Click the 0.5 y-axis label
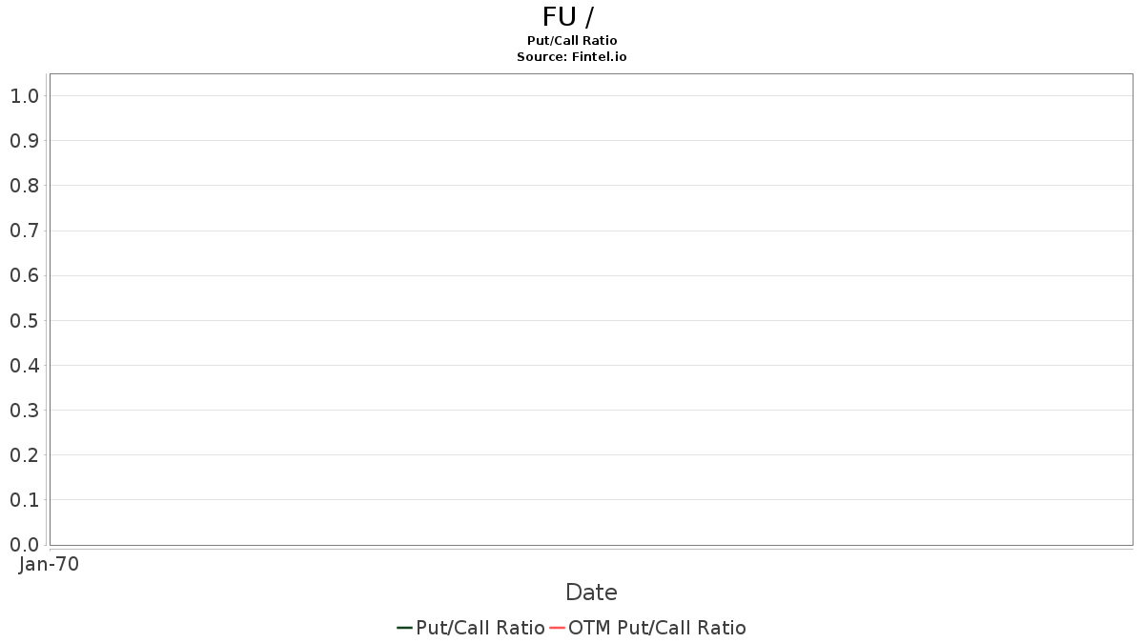The height and width of the screenshot is (643, 1144). (25, 320)
